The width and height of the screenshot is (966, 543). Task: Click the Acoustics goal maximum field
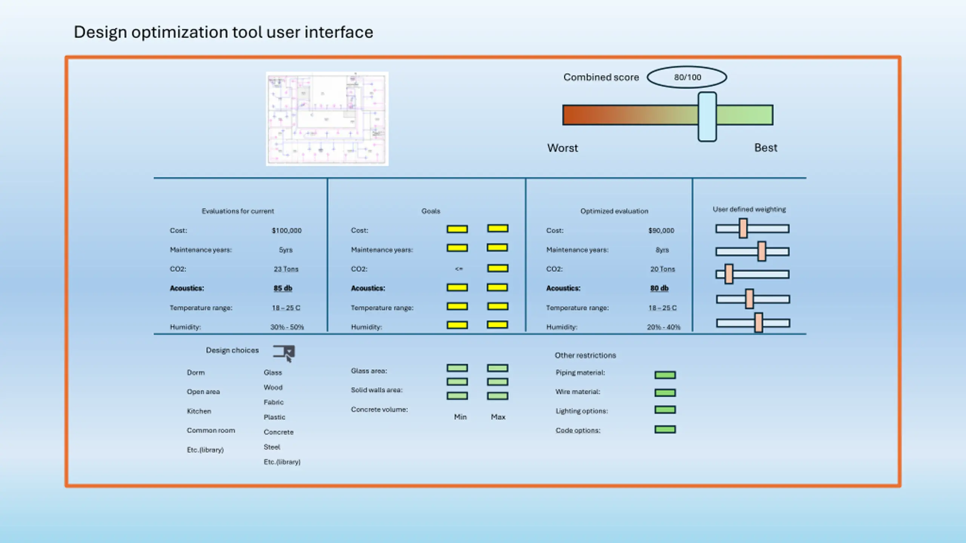click(497, 287)
